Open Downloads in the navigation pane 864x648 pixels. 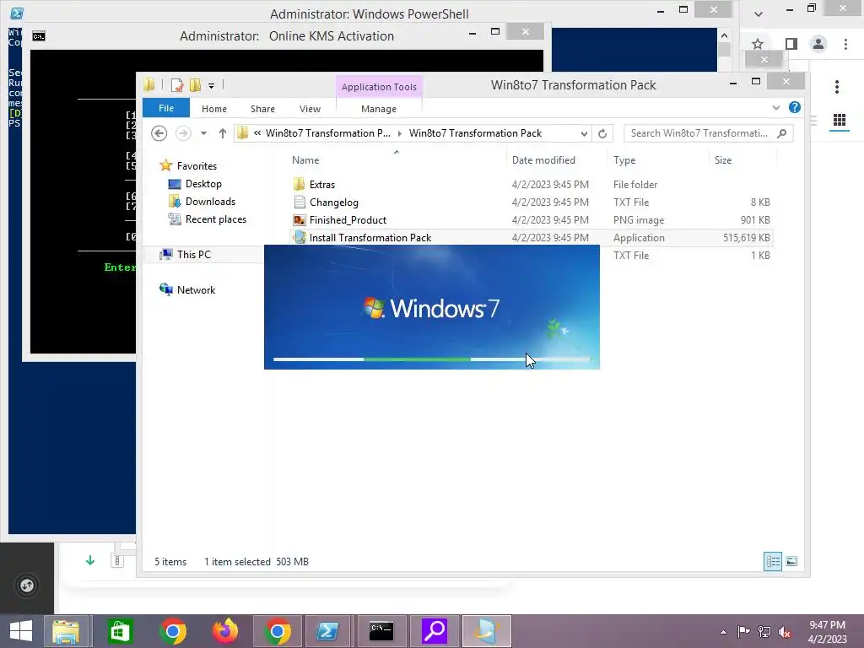(x=210, y=201)
